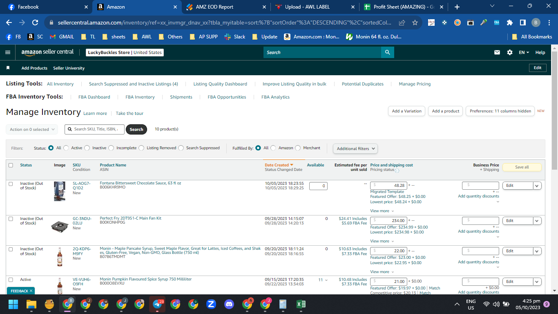
Task: Expand Edit dropdown arrow for Perfect Fry Fan Kit
Action: tap(538, 221)
